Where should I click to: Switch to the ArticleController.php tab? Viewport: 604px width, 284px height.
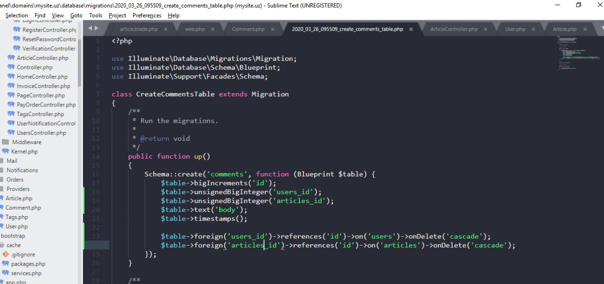454,29
